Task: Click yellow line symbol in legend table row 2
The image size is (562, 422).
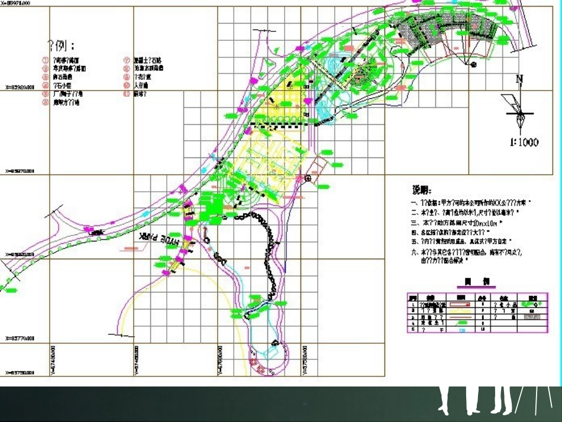Action: (x=461, y=311)
